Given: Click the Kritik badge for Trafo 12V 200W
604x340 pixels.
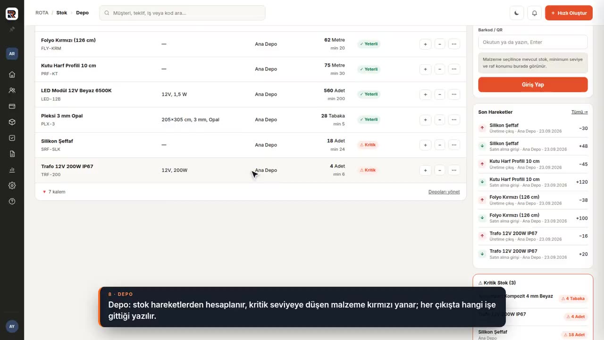Looking at the screenshot, I should 368,170.
